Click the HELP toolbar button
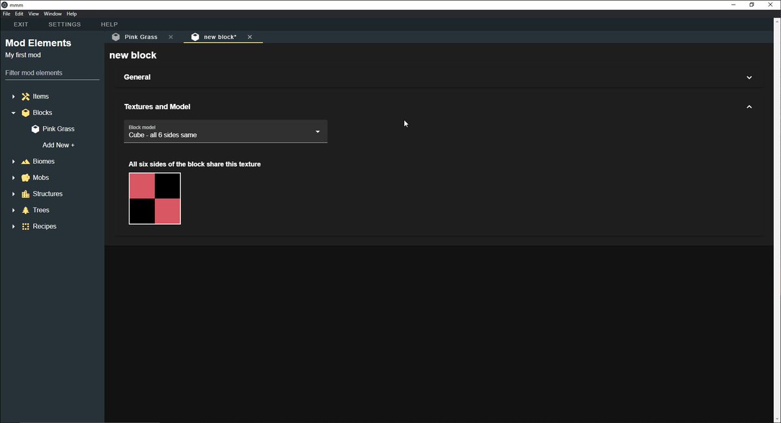Screen dimensions: 781x423 pyautogui.click(x=109, y=25)
